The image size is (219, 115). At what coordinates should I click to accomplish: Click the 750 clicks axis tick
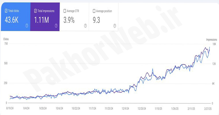pyautogui.click(x=6, y=43)
